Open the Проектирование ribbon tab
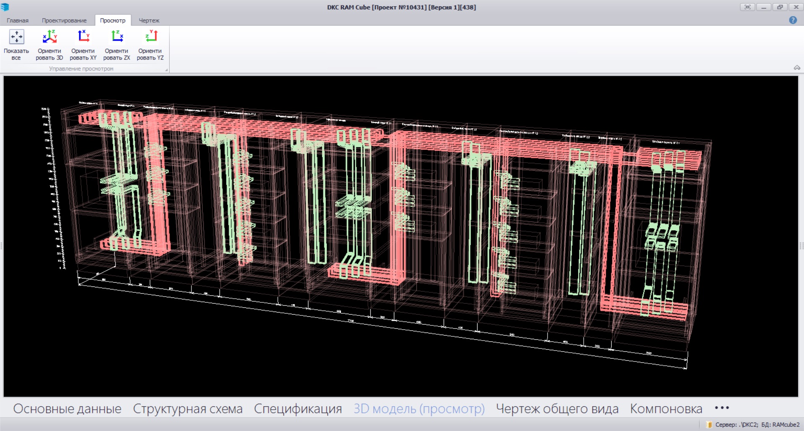This screenshot has height=431, width=804. pos(64,21)
